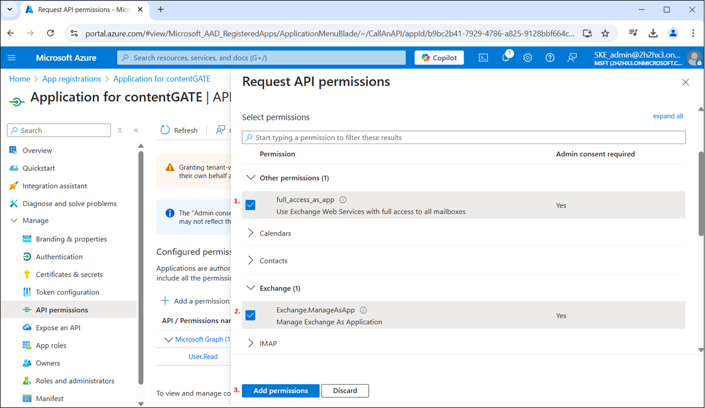Open the notifications bell icon
The image size is (705, 408).
[x=506, y=58]
